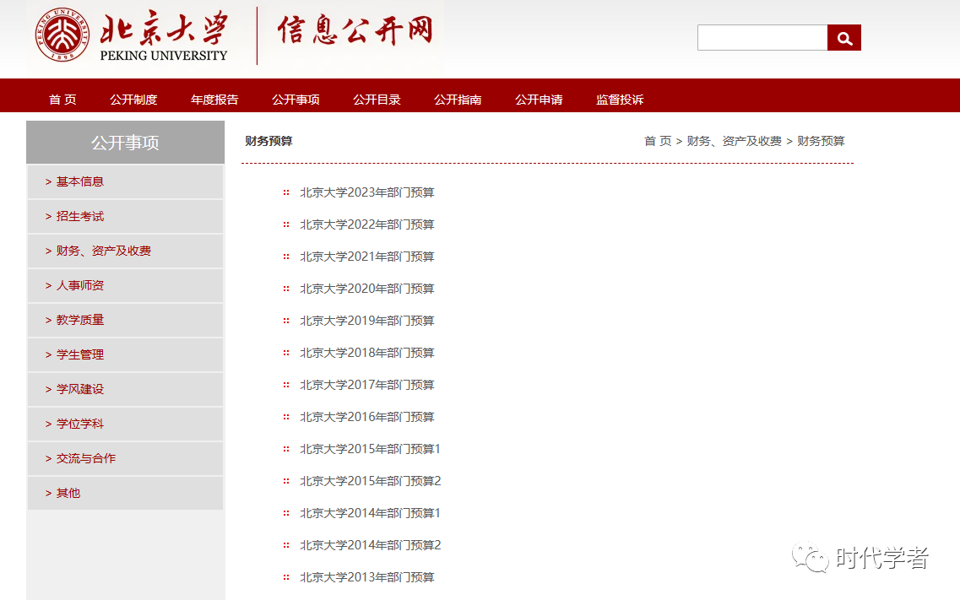
Task: Focus the search text box
Action: [762, 38]
